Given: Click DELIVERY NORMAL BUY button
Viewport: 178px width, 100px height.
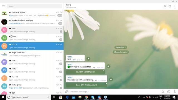Looking at the screenshot, I should [x=85, y=72].
